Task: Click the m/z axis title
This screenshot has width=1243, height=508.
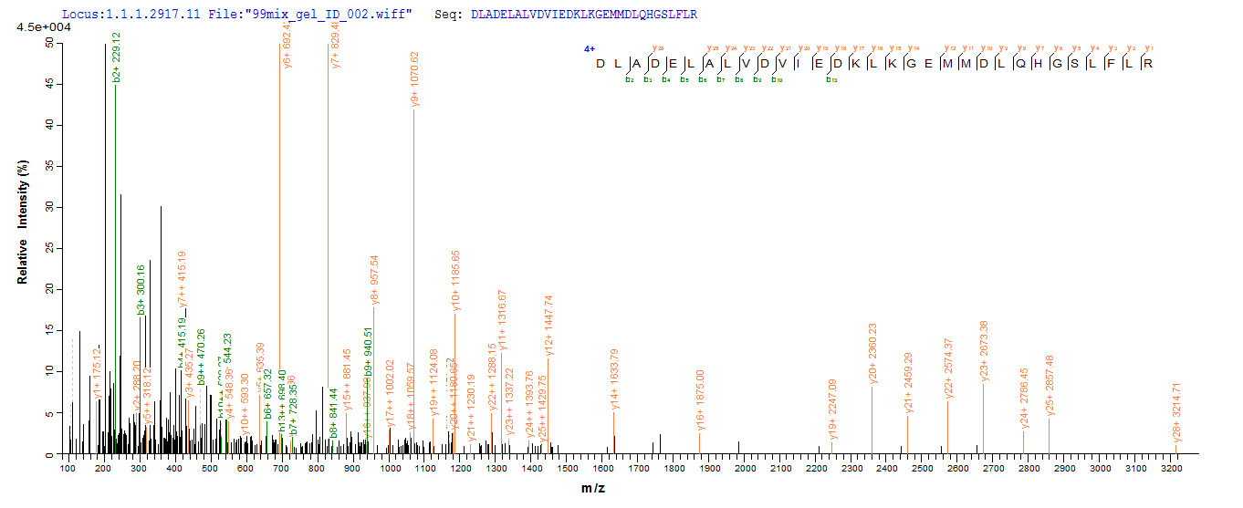Action: pos(594,488)
